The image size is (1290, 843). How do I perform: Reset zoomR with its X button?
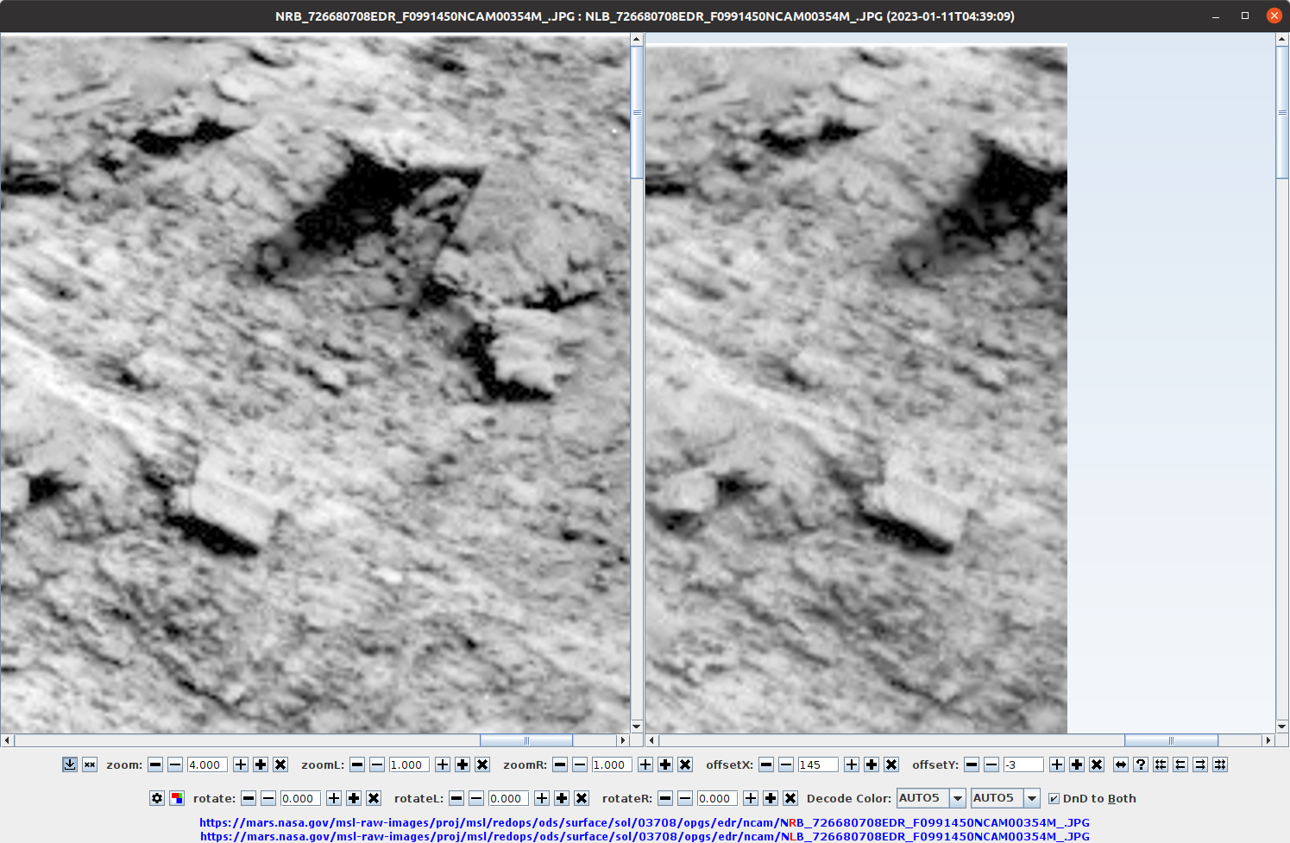(x=685, y=764)
